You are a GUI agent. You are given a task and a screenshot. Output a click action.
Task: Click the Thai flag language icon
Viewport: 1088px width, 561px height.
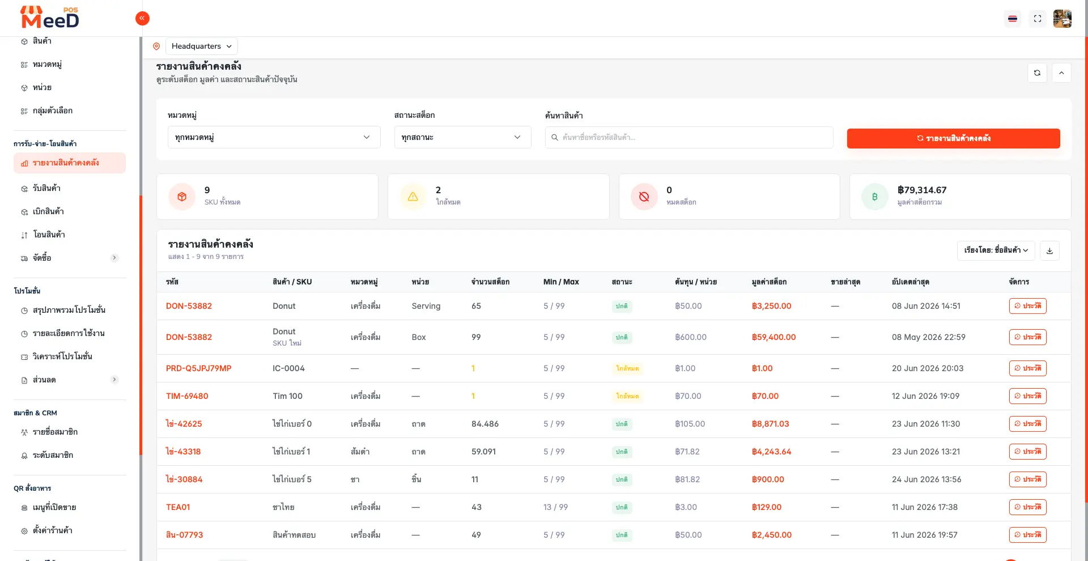point(1012,19)
